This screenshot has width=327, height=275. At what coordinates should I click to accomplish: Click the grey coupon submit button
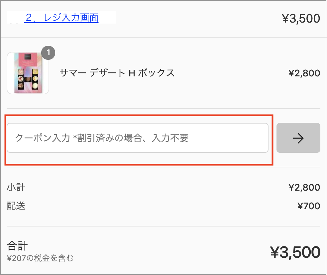coord(298,138)
